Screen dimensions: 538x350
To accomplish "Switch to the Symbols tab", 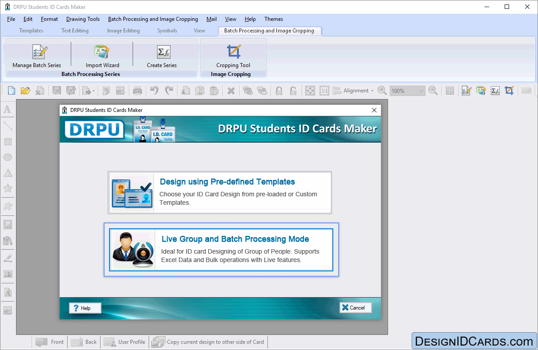I will point(167,31).
